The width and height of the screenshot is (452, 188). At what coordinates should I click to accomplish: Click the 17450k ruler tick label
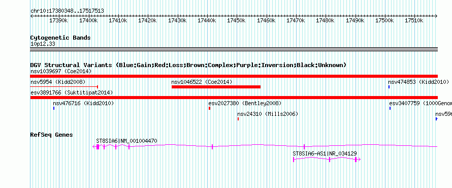pos(237,20)
